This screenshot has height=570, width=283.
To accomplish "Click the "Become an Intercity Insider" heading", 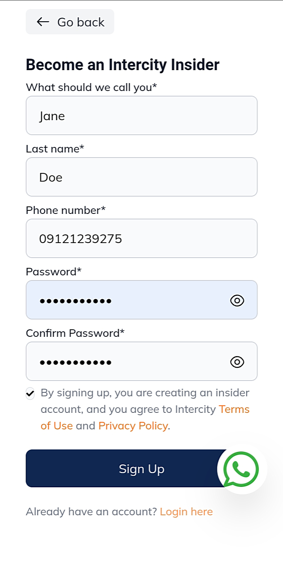I will [x=122, y=65].
